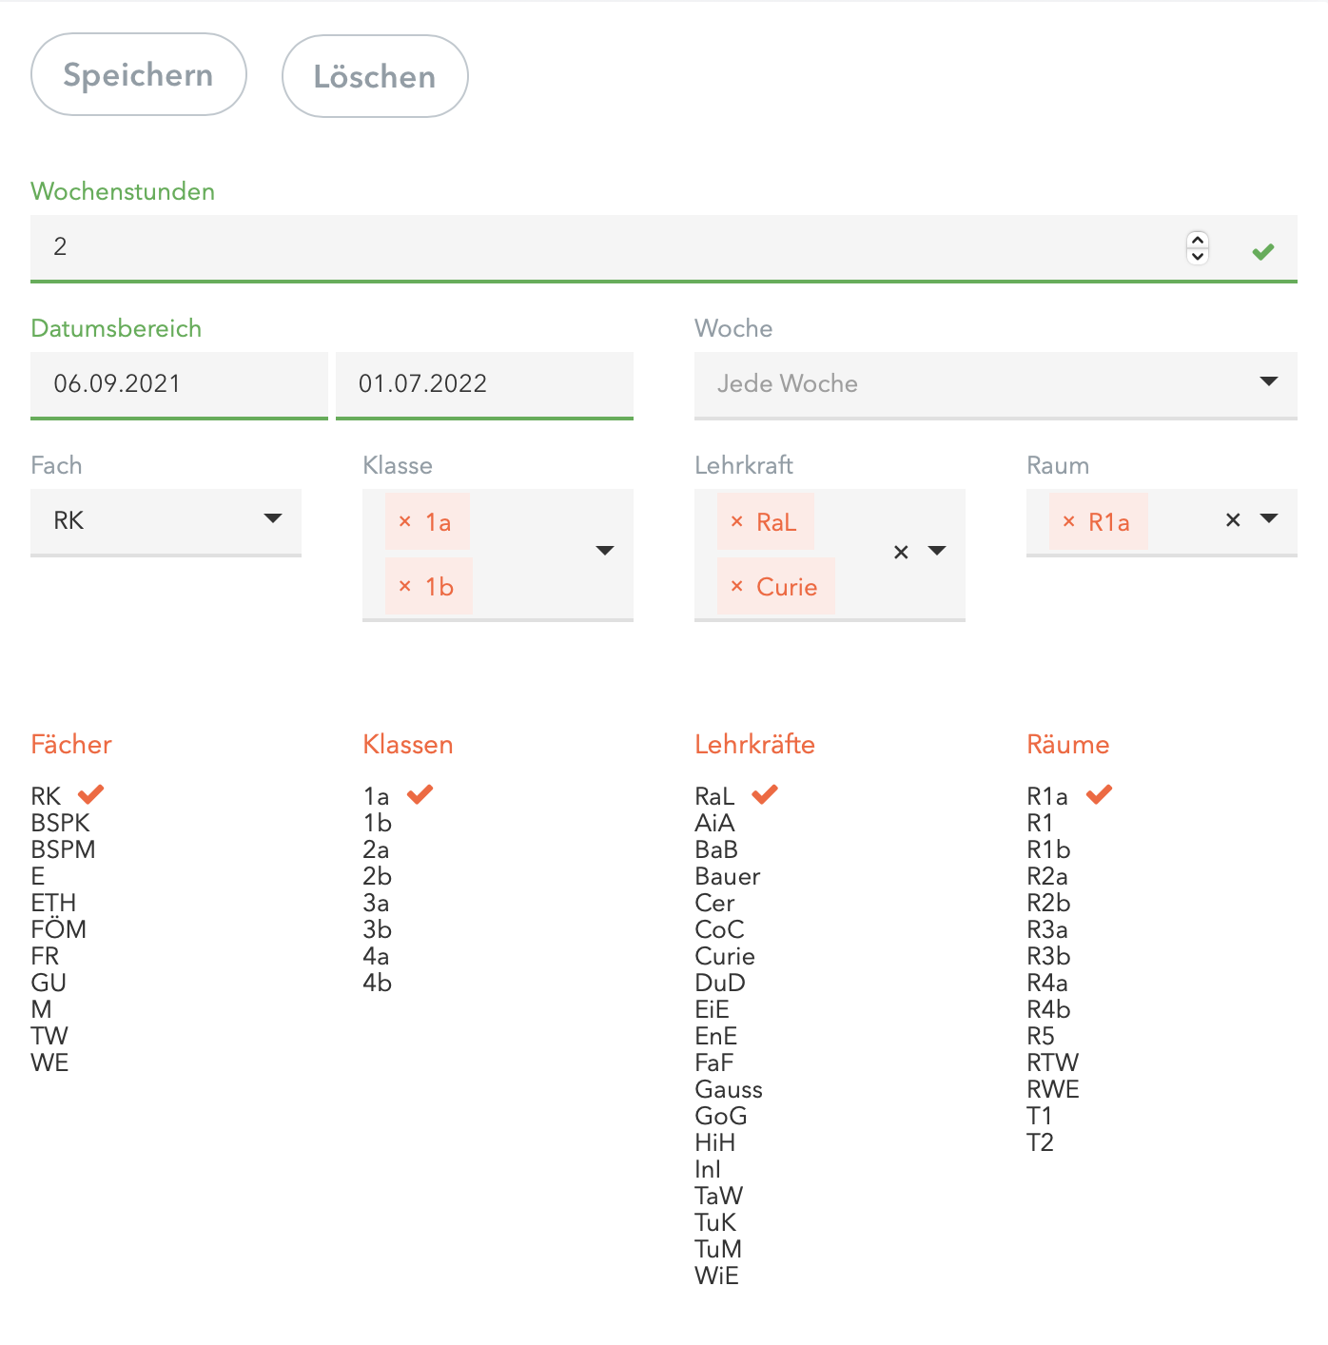1328x1345 pixels.
Task: Remove the 1a class tag
Action: pos(405,521)
